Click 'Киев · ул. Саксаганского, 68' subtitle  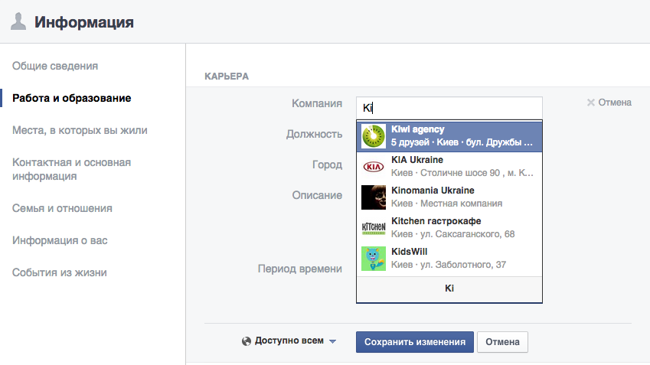point(453,234)
